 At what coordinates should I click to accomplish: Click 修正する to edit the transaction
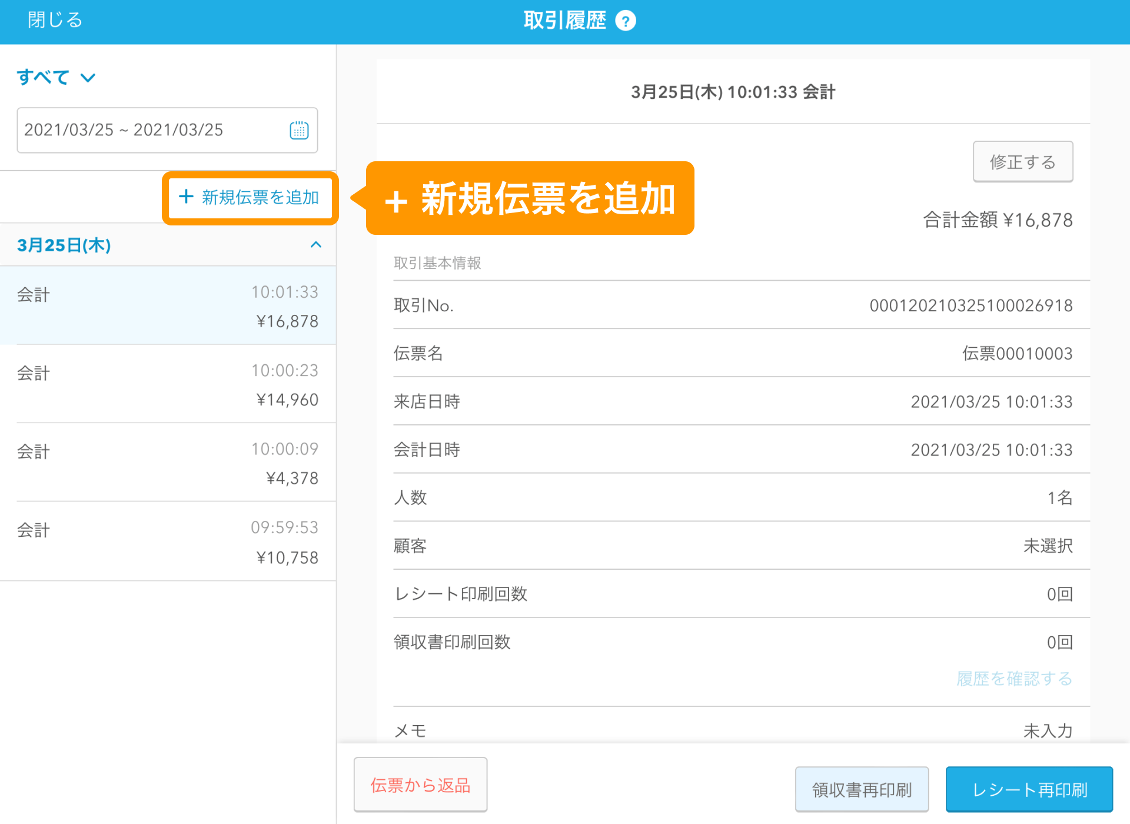point(1022,161)
